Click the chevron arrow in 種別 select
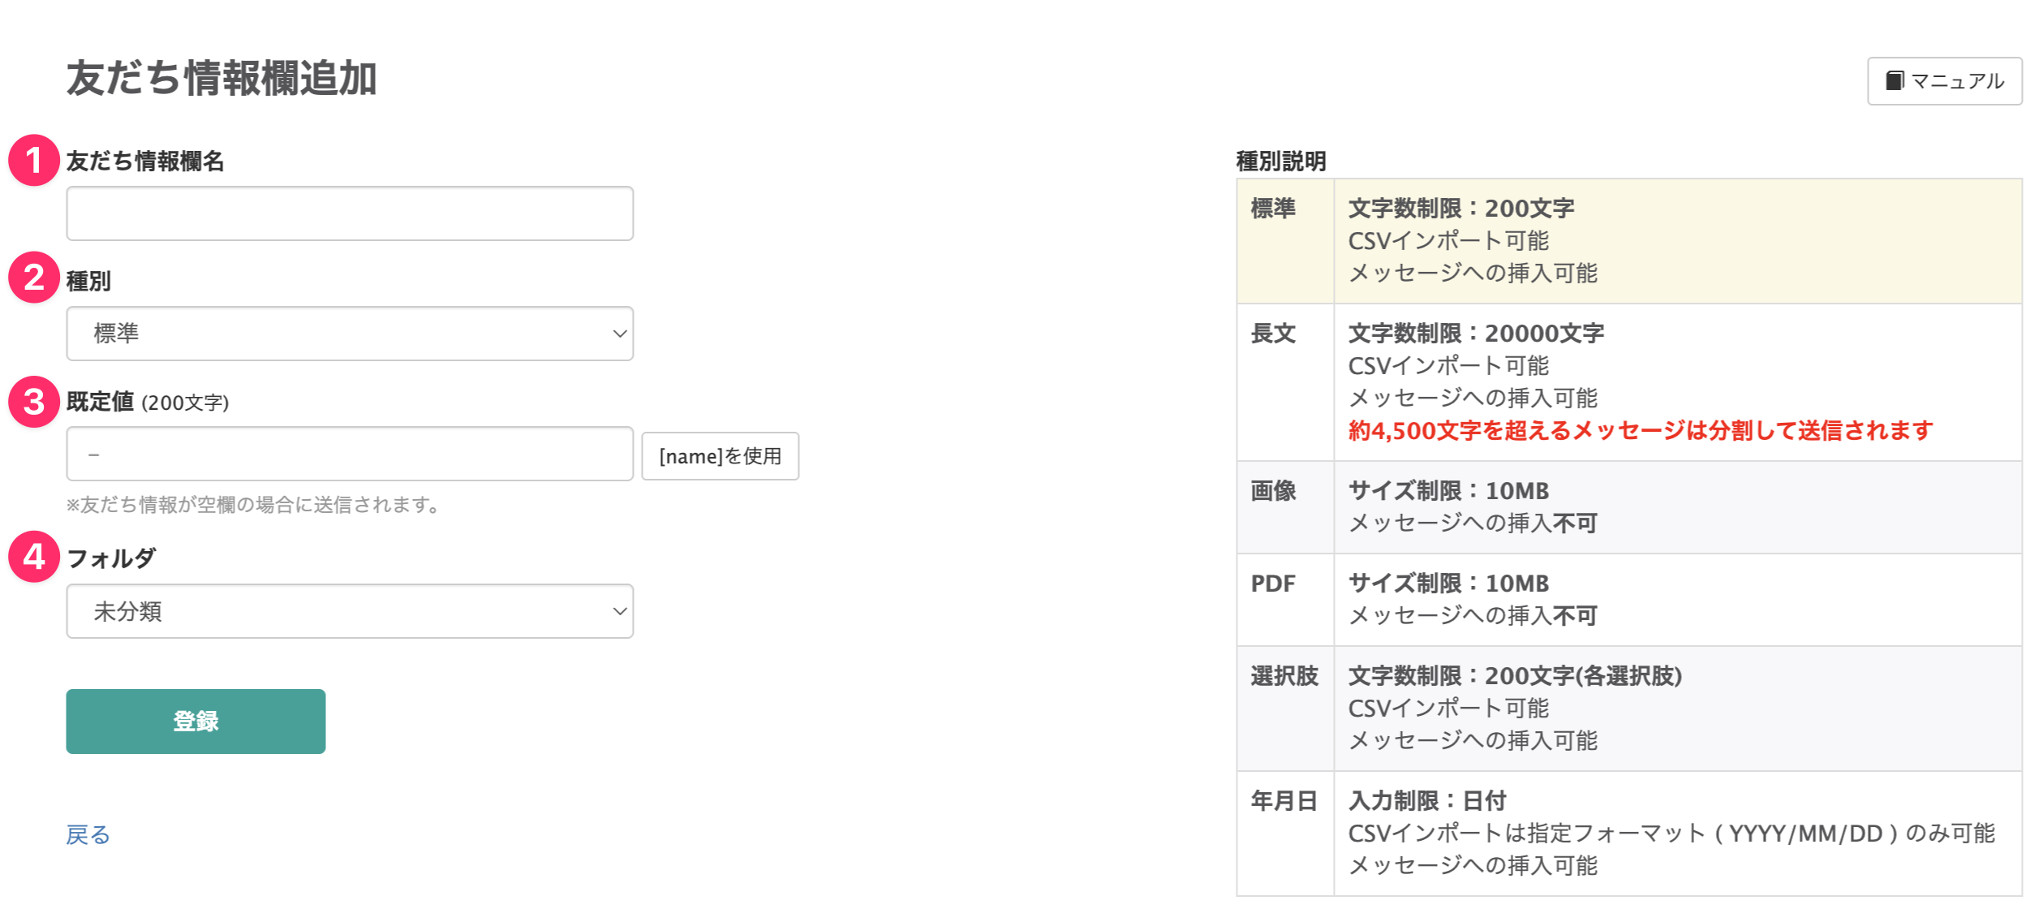 [x=620, y=334]
